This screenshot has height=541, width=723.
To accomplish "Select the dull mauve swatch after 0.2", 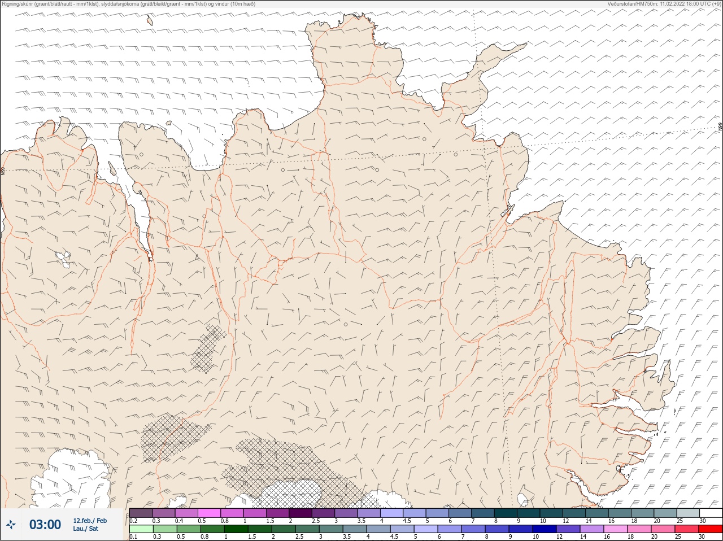I will coord(141,513).
